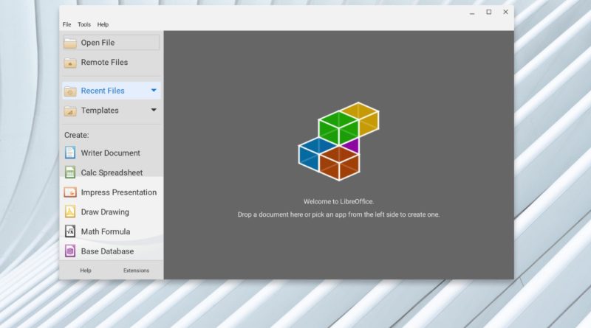This screenshot has width=591, height=328.
Task: Click the Recent Files folder icon
Action: pos(70,91)
